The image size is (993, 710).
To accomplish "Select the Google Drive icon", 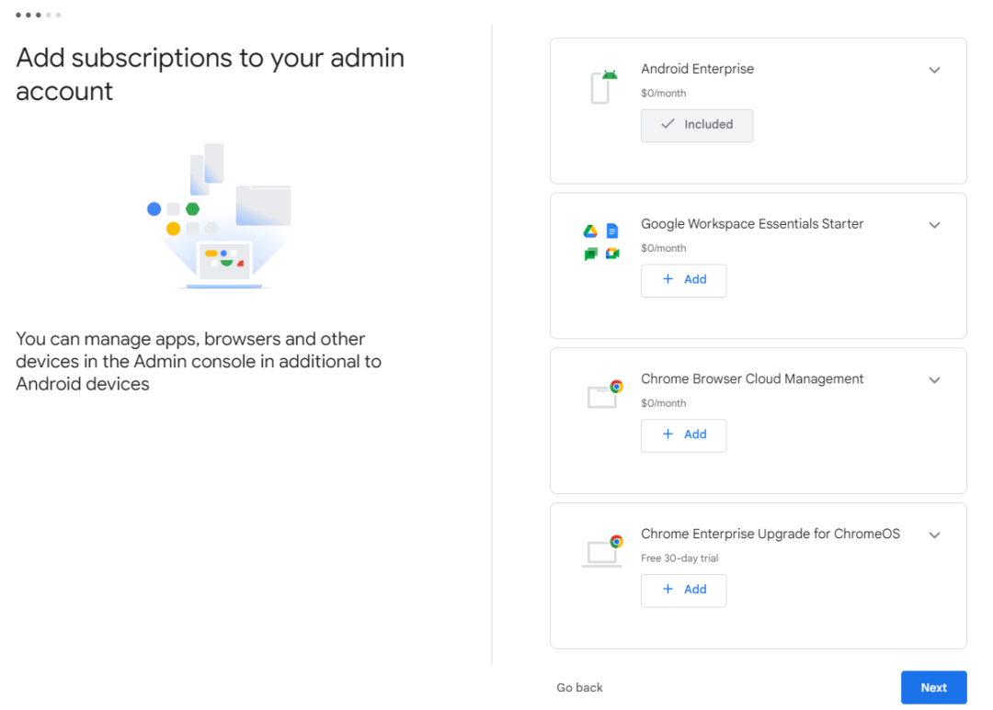I will [589, 230].
